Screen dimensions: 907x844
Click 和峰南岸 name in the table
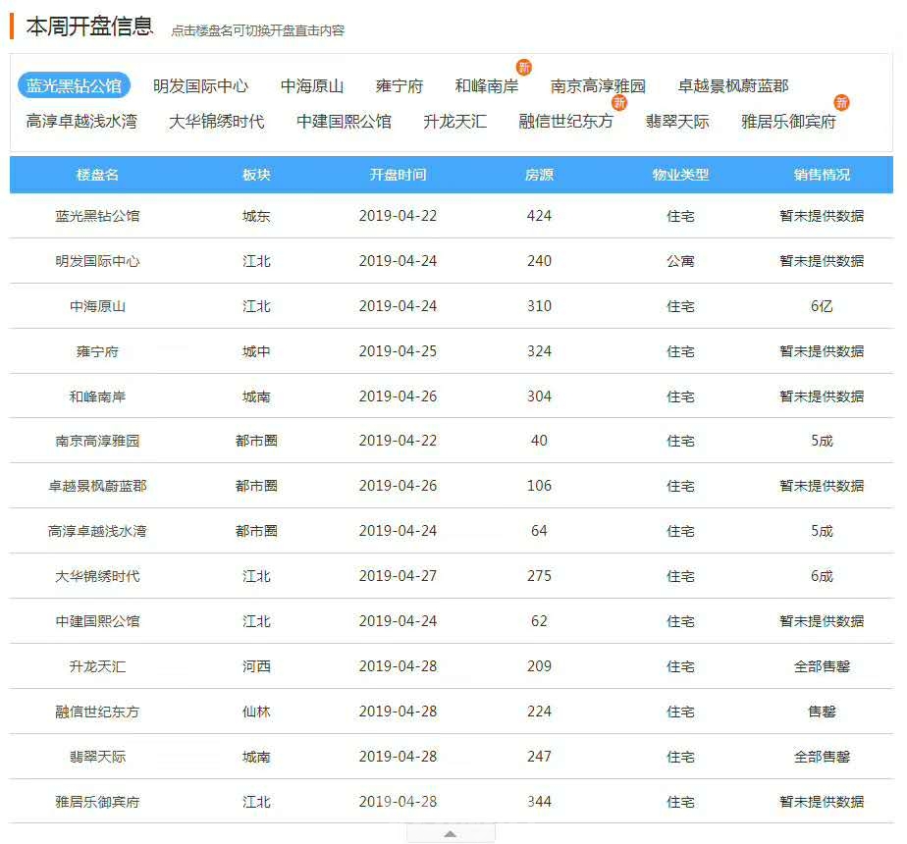click(x=97, y=396)
